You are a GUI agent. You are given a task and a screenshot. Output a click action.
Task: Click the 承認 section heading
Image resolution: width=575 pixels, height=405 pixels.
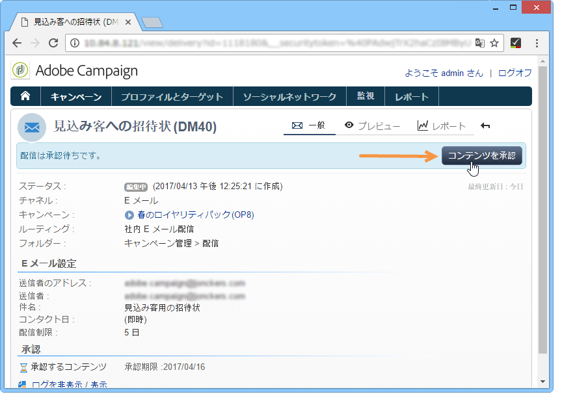[x=31, y=349]
